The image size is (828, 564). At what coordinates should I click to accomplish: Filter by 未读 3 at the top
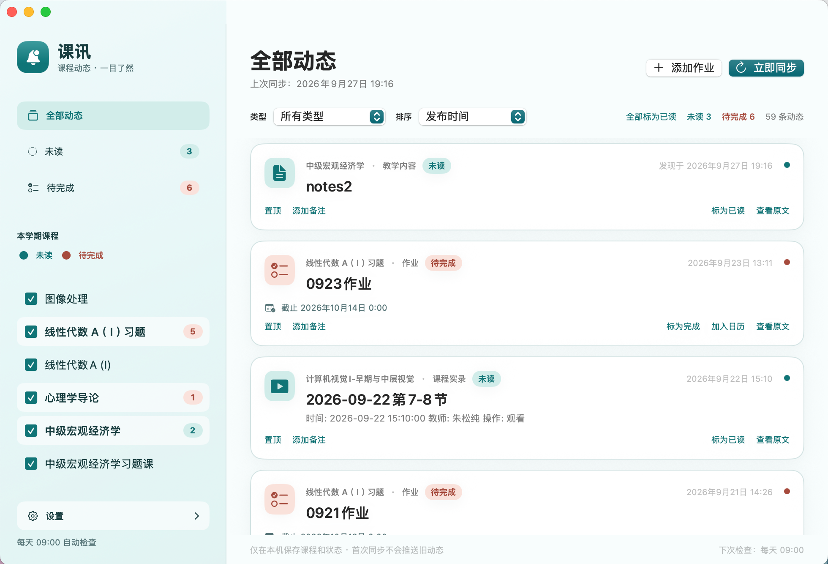click(699, 117)
